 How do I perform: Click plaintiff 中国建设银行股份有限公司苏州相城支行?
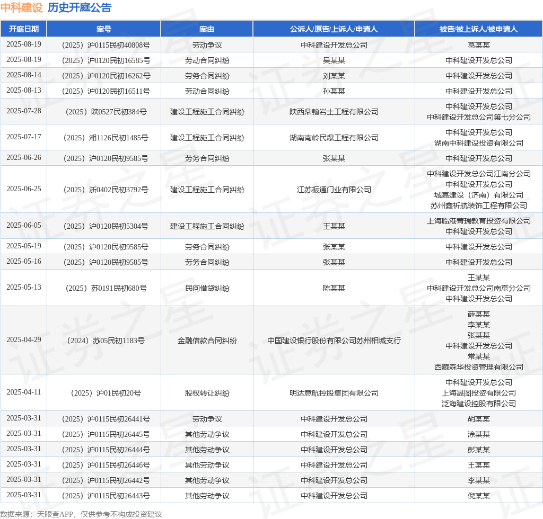(334, 341)
